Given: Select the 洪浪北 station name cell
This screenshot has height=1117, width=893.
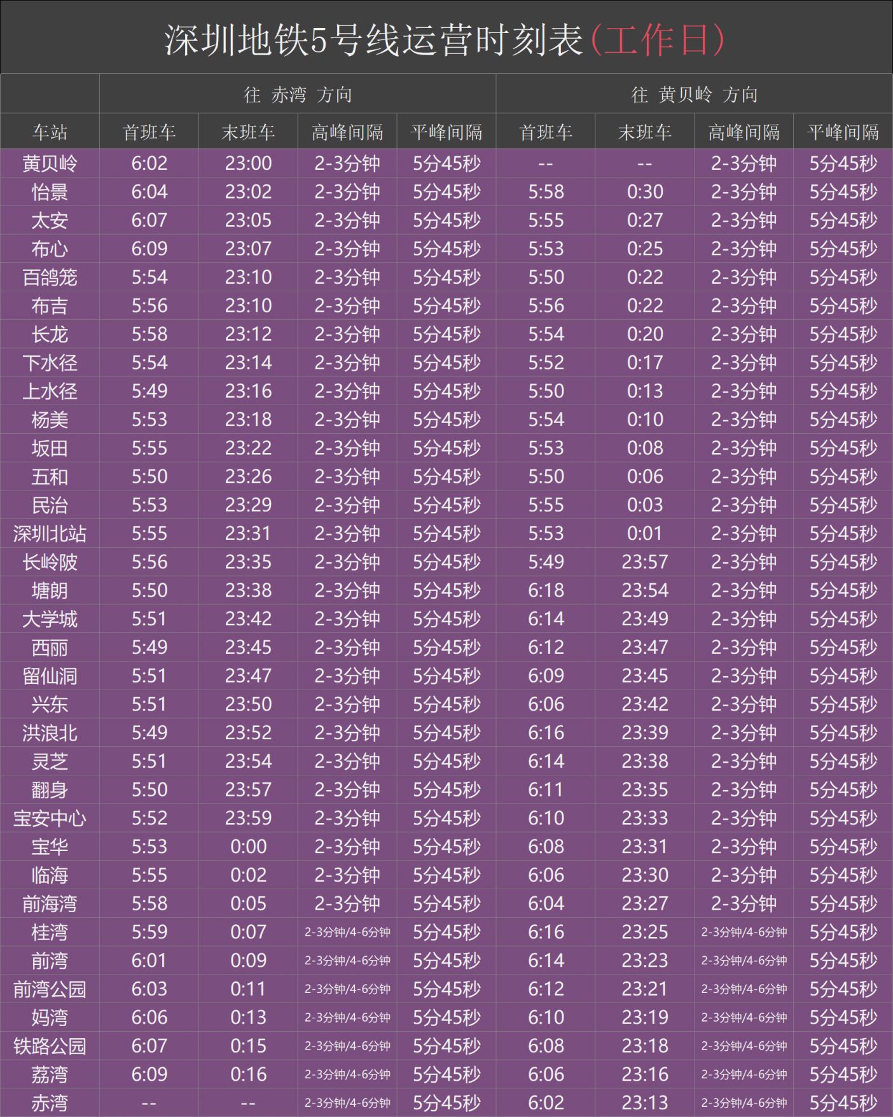Looking at the screenshot, I should (x=50, y=733).
